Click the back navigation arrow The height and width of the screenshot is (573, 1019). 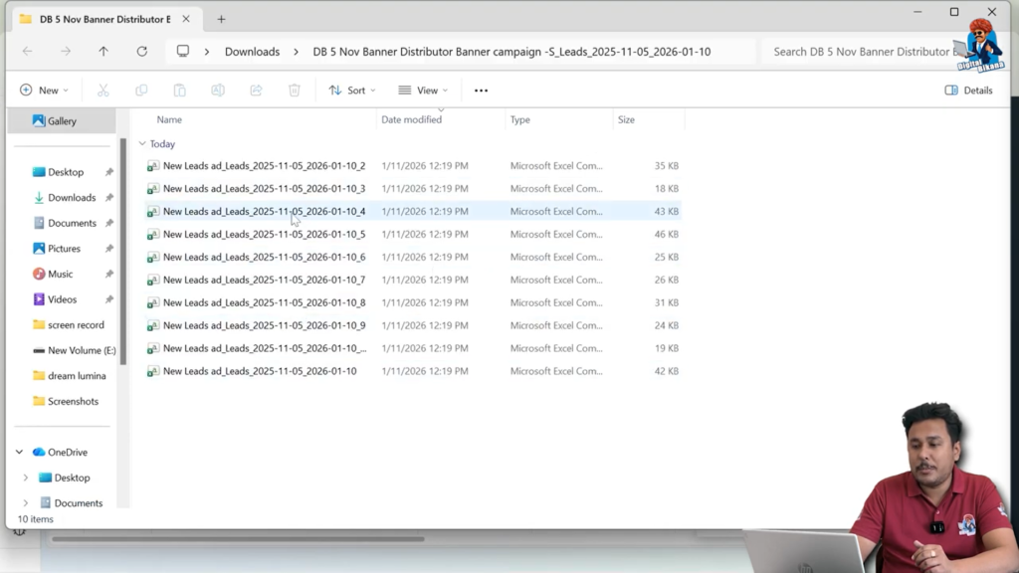point(28,51)
